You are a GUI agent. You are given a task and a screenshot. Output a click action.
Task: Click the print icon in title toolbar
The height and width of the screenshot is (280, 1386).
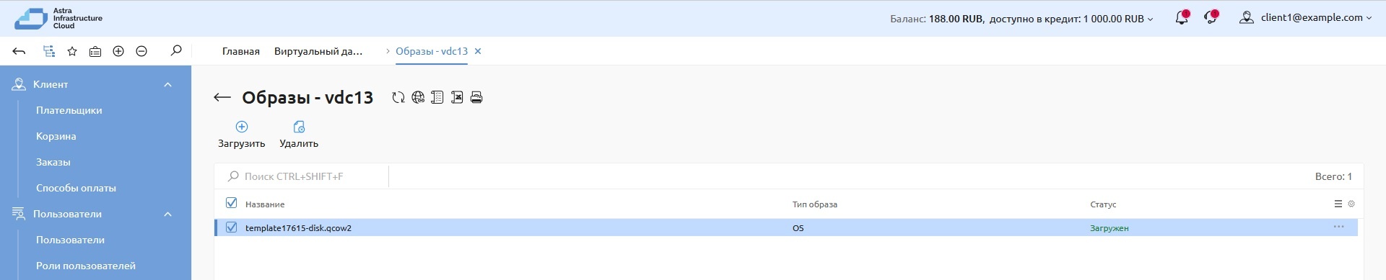point(476,97)
